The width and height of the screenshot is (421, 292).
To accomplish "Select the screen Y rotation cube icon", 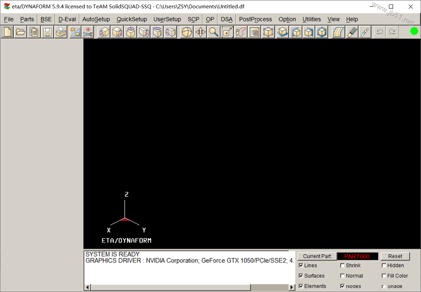I will coord(157,32).
